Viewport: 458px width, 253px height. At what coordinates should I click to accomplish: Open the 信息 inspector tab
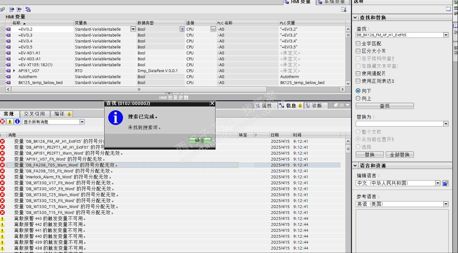pos(291,106)
